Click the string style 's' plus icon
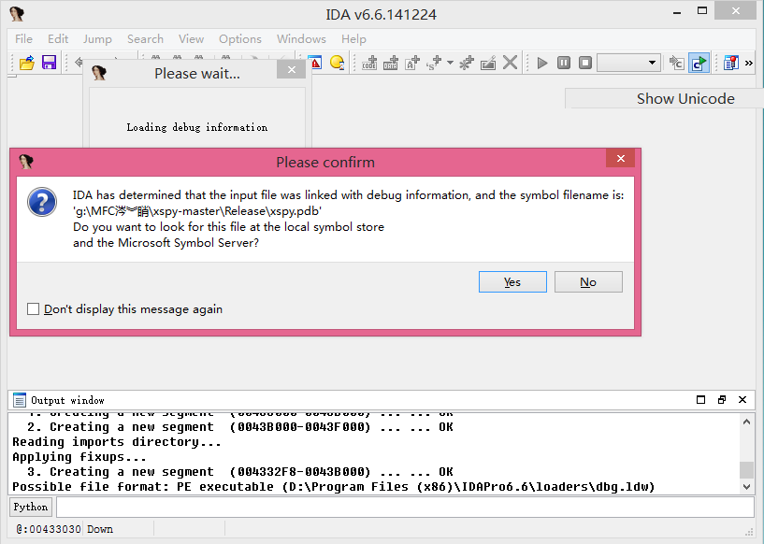The width and height of the screenshot is (764, 544). (434, 63)
